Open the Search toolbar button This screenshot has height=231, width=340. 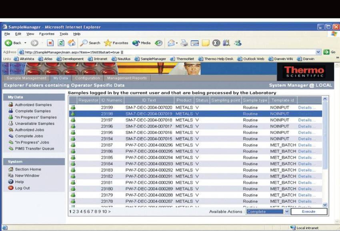[90, 43]
